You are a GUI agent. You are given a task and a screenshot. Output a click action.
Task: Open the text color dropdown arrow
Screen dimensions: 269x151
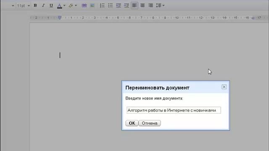[x=64, y=5]
